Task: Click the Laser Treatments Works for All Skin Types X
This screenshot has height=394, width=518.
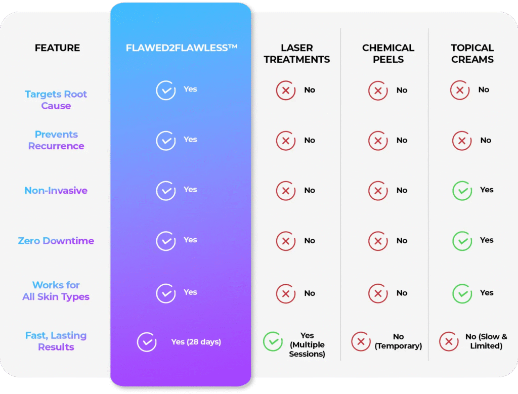Action: point(286,293)
